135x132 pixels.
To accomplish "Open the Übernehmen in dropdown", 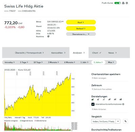I will [x=81, y=34].
